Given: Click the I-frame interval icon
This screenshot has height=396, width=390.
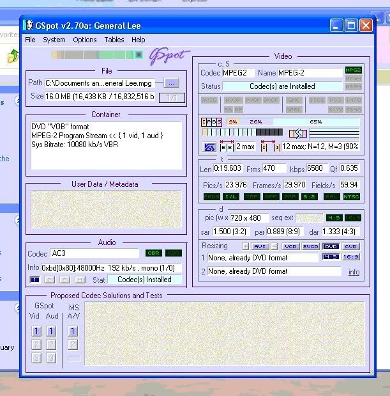Looking at the screenshot, I should pyautogui.click(x=271, y=147).
